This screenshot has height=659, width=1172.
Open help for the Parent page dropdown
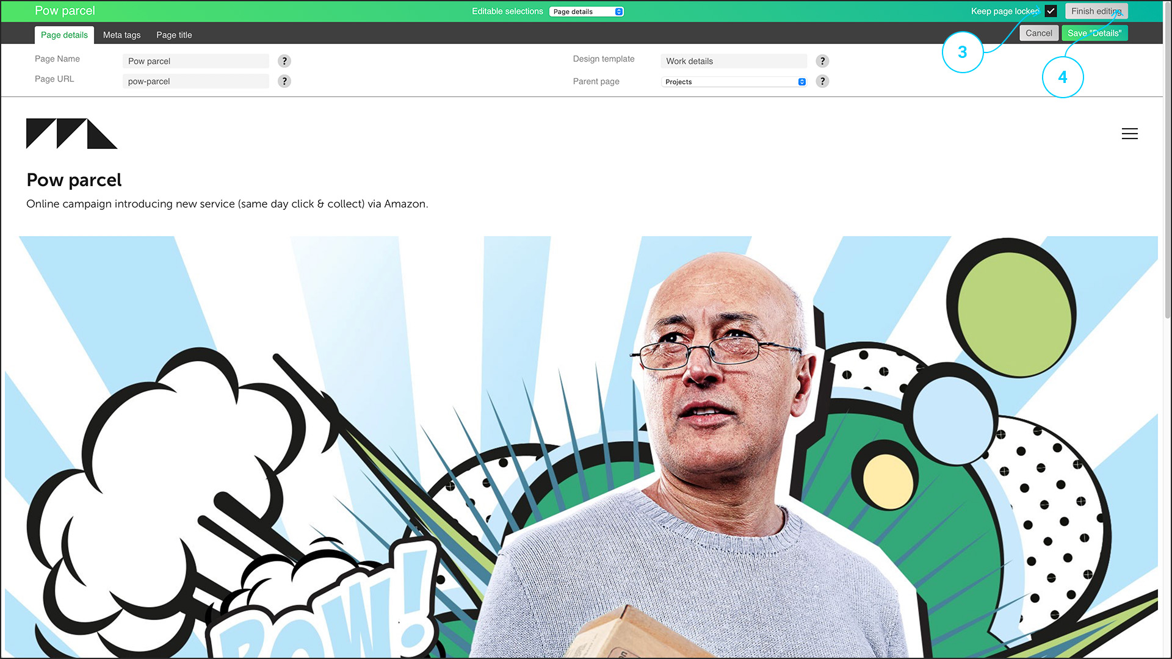(822, 81)
